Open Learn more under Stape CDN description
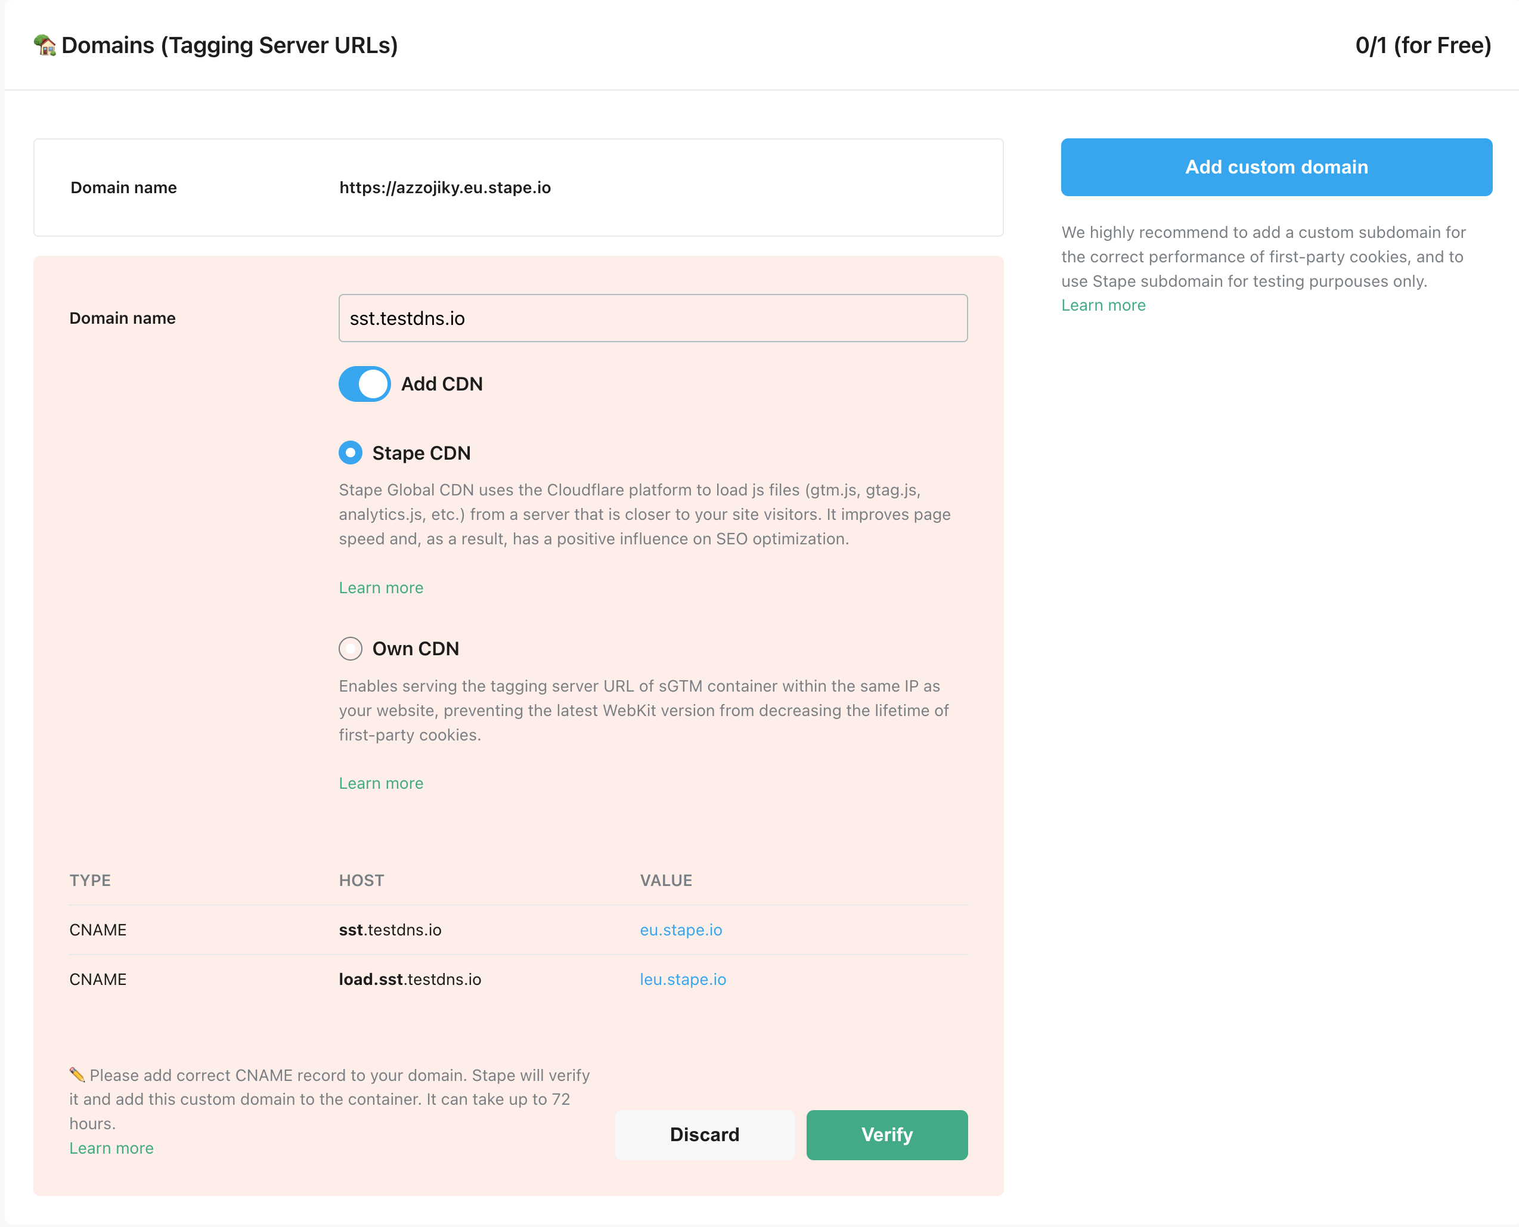Viewport: 1519px width, 1227px height. click(x=380, y=587)
